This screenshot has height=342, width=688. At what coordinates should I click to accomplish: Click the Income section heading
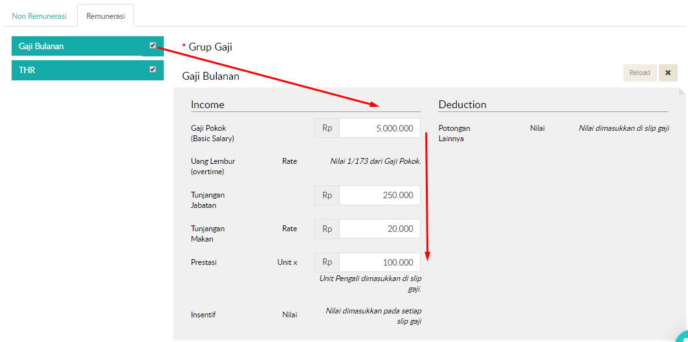coord(207,104)
